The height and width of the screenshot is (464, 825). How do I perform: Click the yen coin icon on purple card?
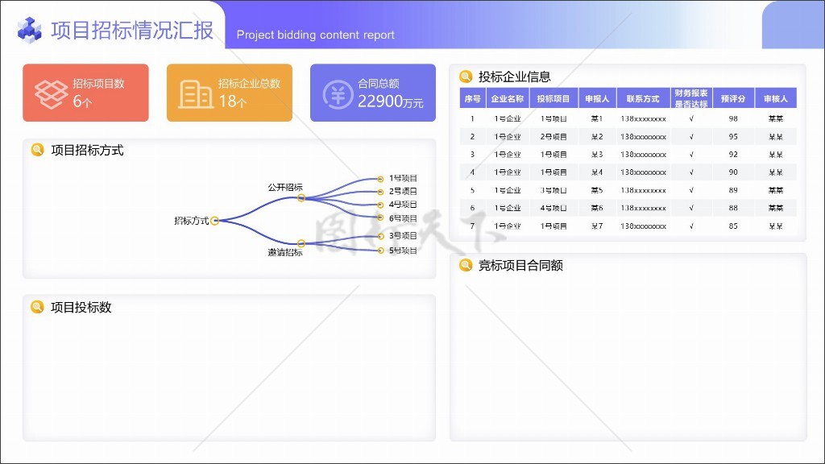(338, 93)
